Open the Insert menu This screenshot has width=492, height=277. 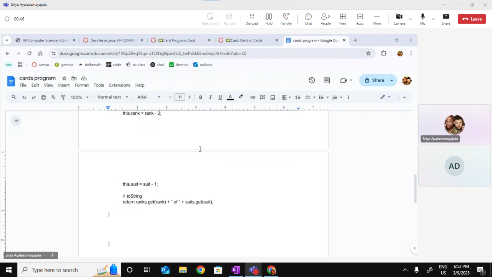[x=64, y=85]
